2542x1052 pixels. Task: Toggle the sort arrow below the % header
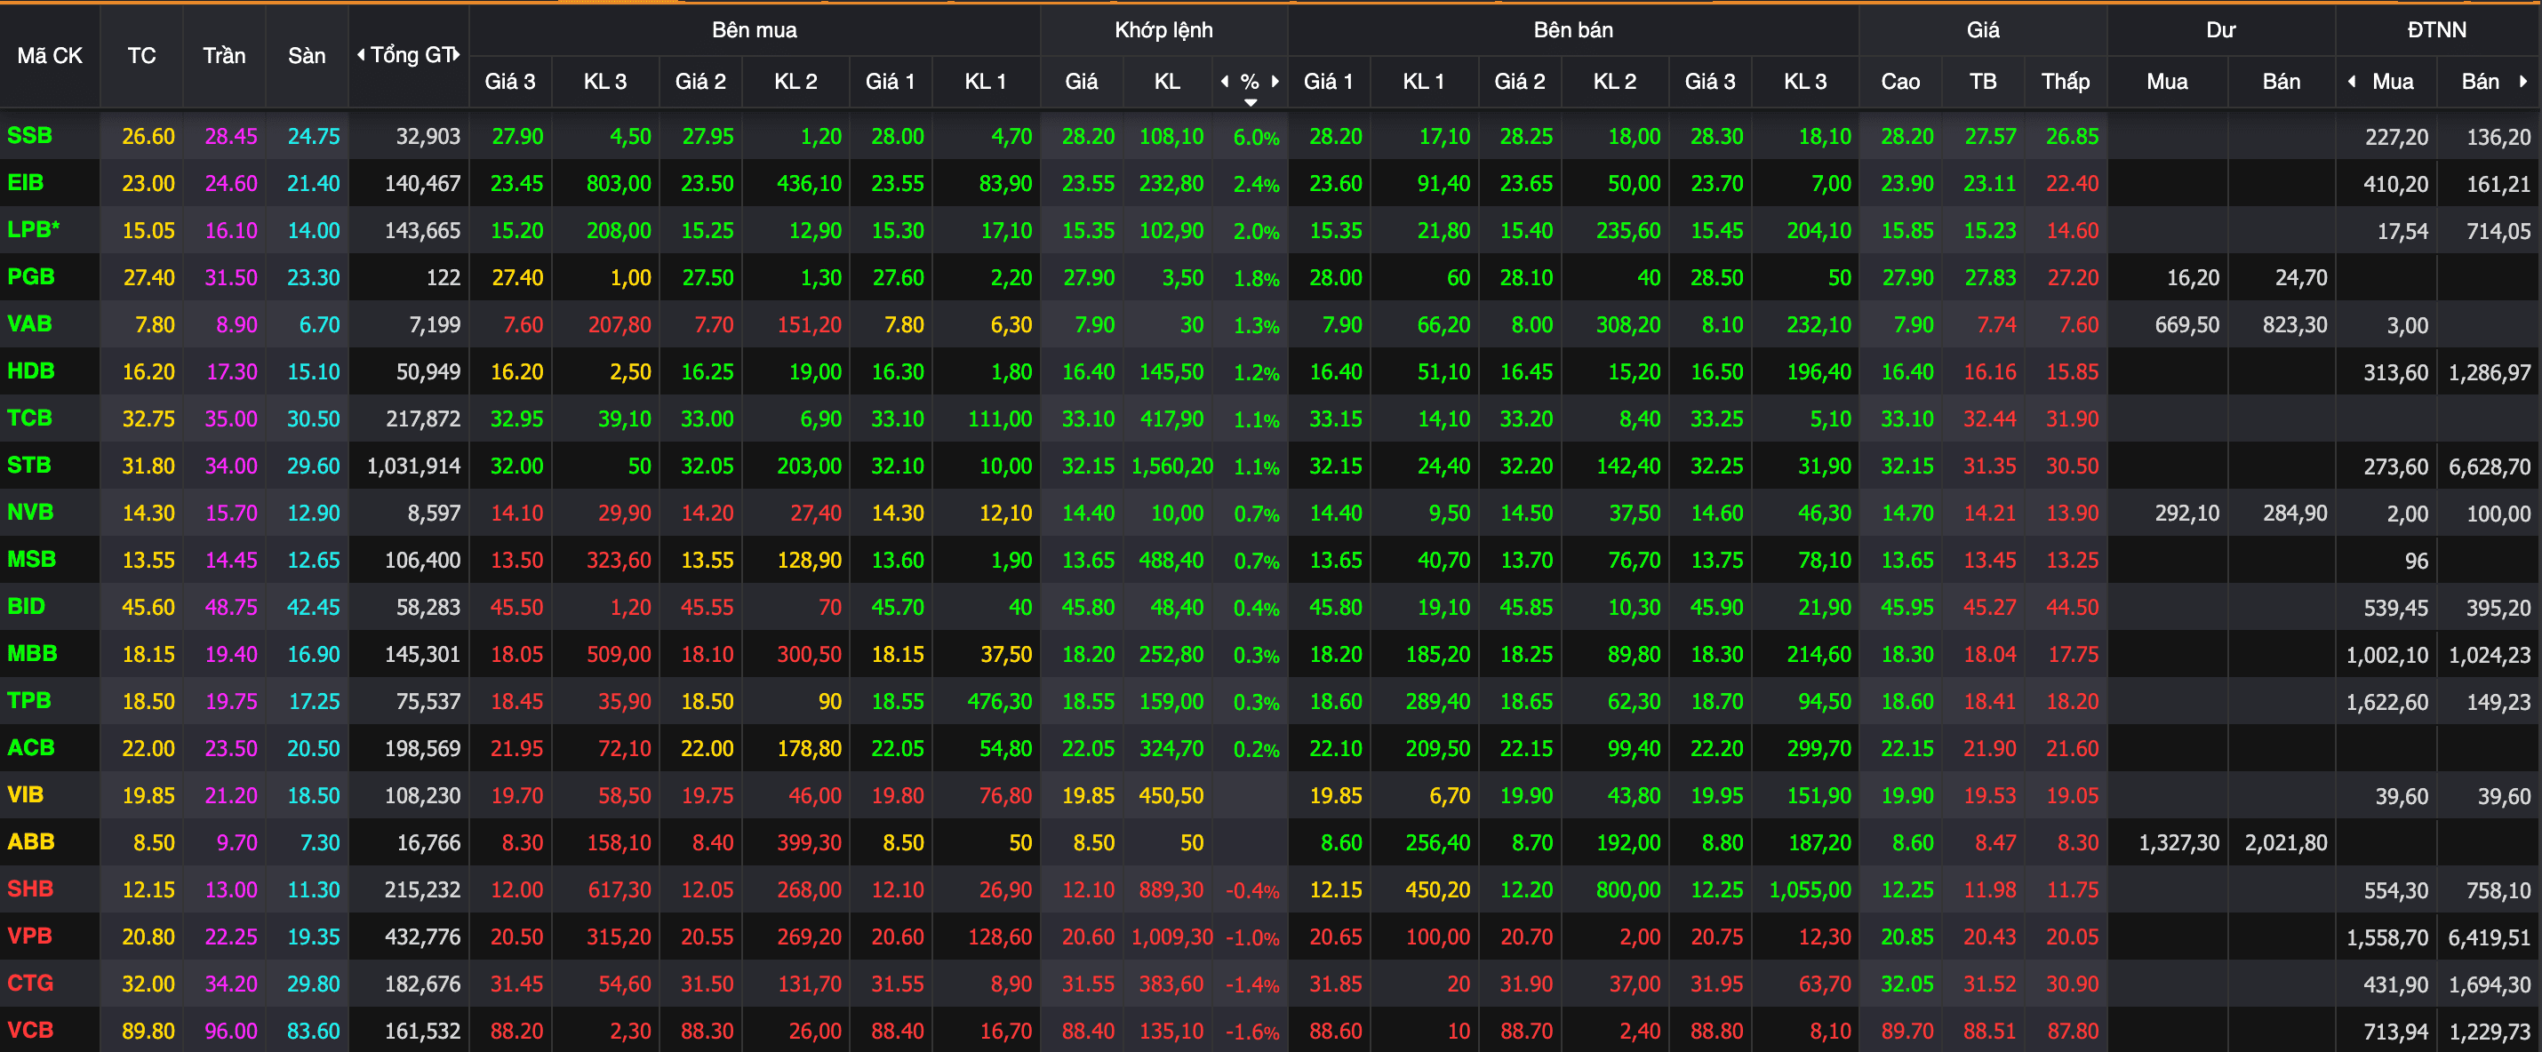[x=1251, y=103]
